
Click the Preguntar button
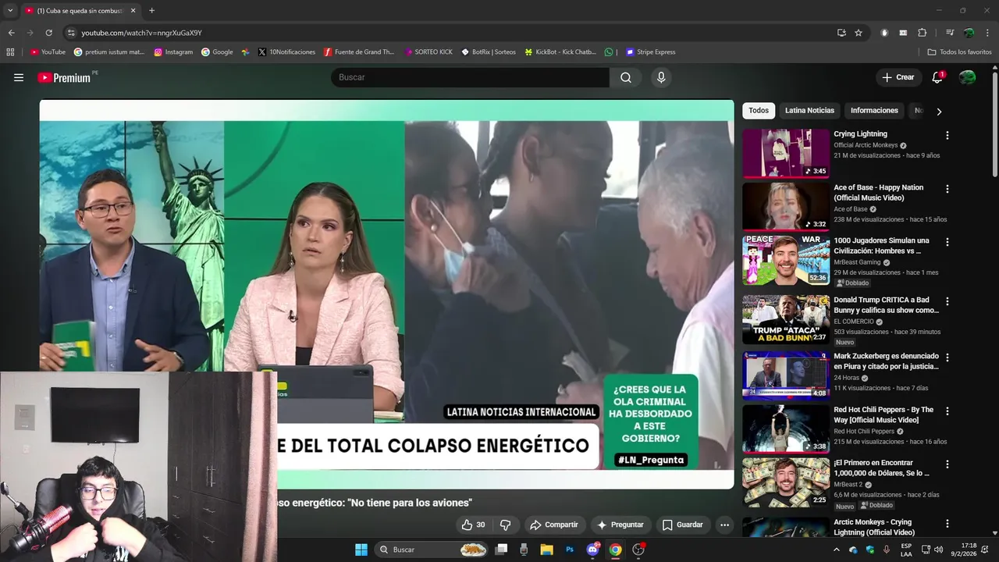pyautogui.click(x=620, y=525)
